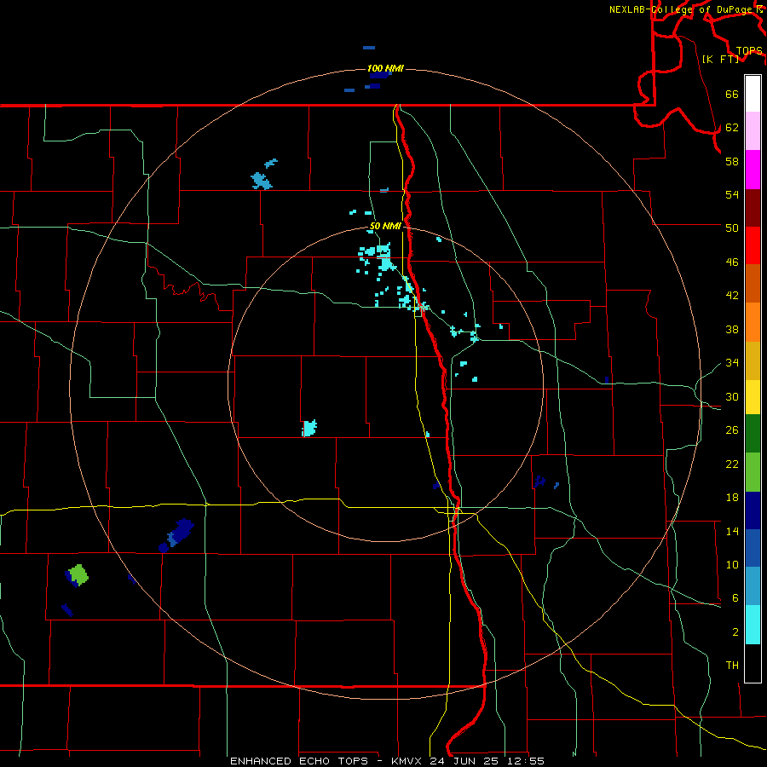The height and width of the screenshot is (767, 767).
Task: Click the "ENHANCED ECHO TOPS" caption text
Action: [x=299, y=761]
